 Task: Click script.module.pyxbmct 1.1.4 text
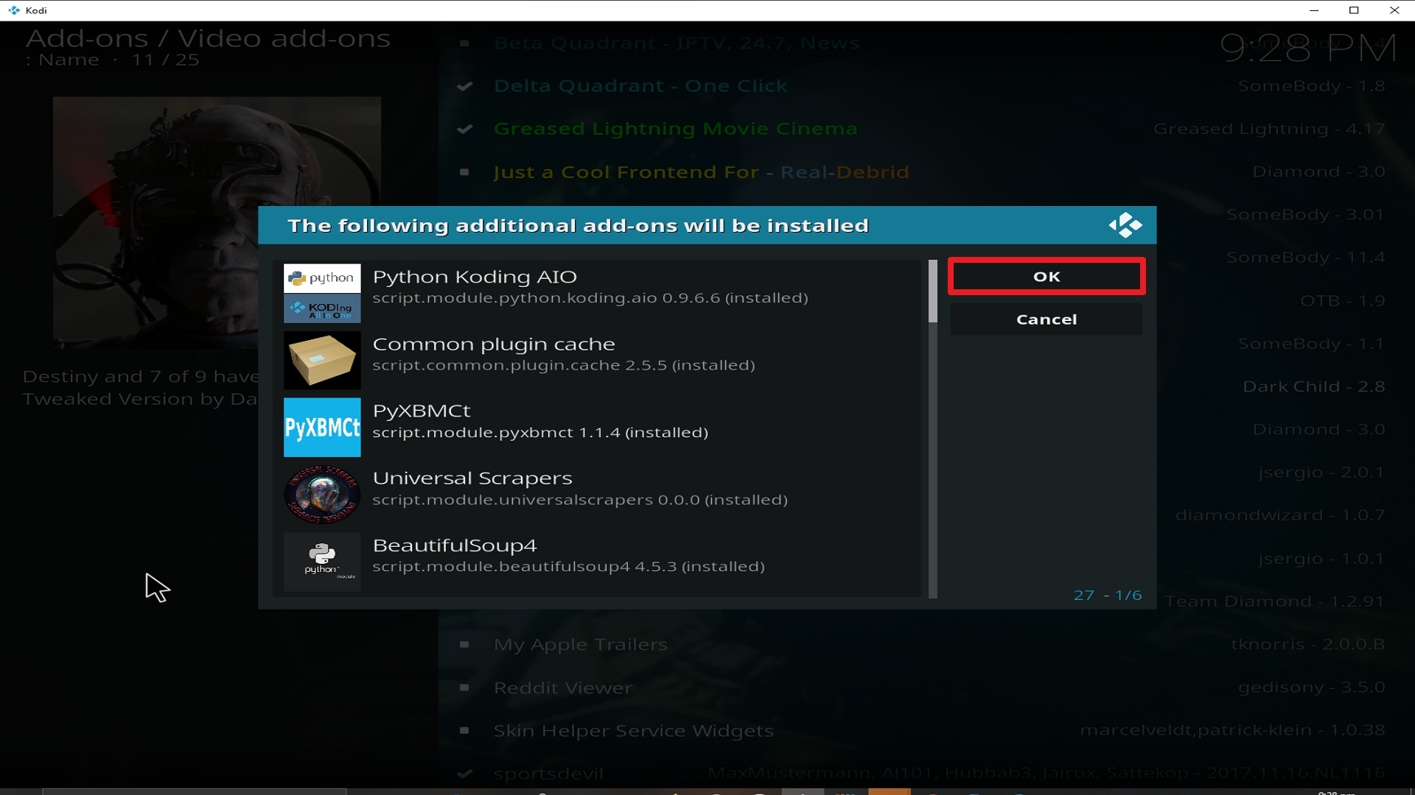[x=540, y=432]
